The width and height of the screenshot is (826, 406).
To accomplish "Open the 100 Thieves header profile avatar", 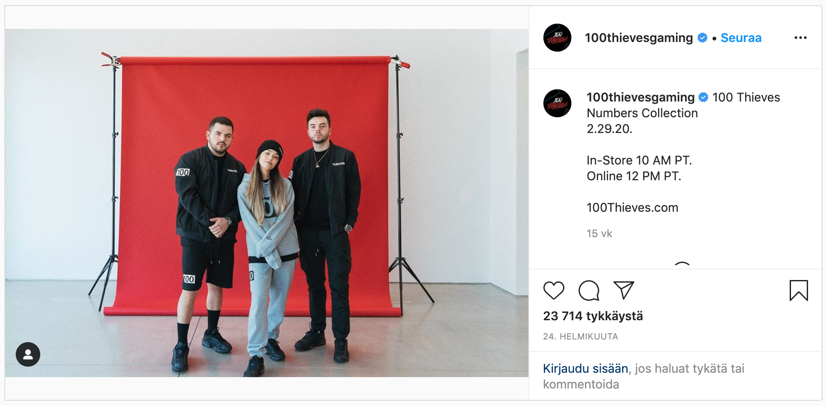I will point(557,38).
